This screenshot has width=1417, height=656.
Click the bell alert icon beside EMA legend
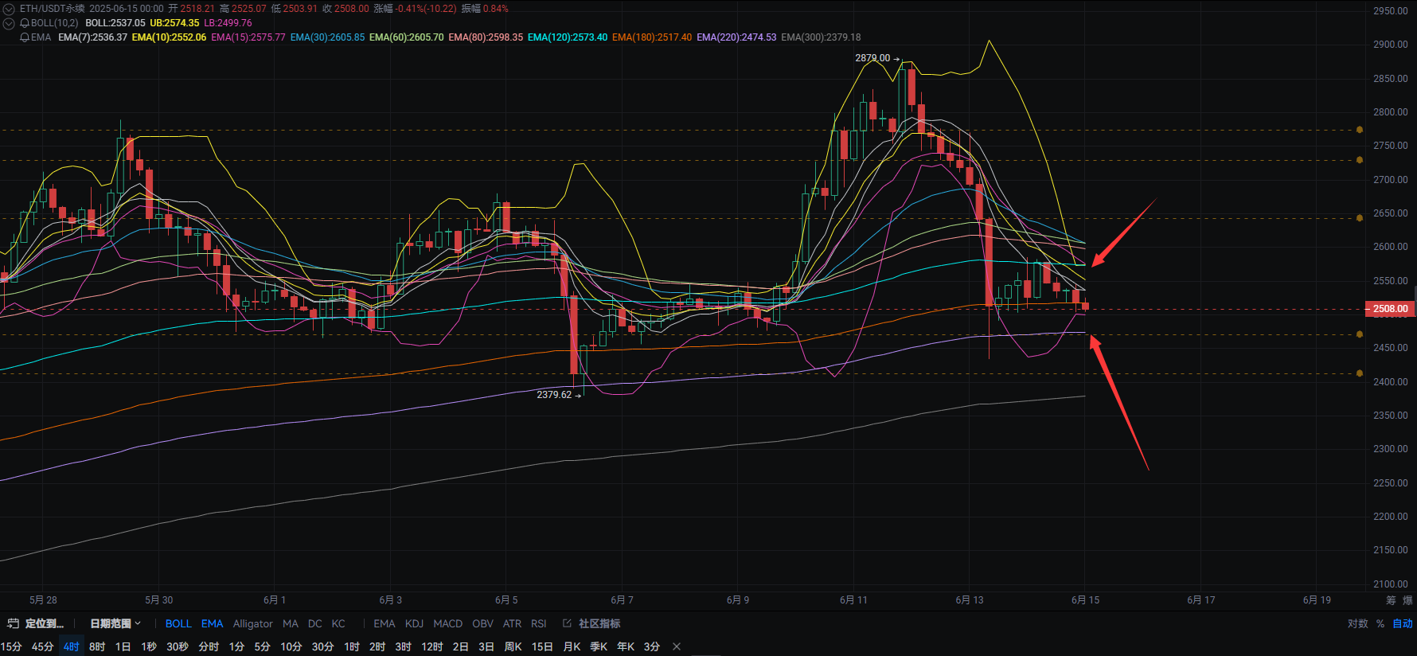[x=25, y=37]
